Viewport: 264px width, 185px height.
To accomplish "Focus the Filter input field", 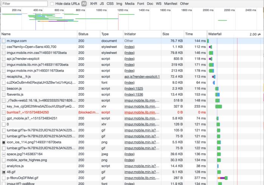I will pos(25,3).
